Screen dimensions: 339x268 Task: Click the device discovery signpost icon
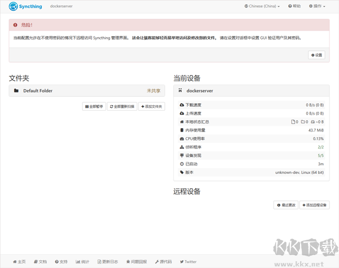(x=182, y=156)
